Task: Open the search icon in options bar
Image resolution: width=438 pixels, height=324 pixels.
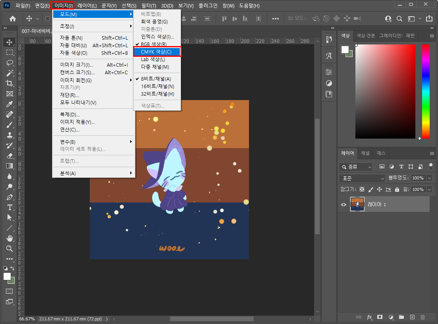Action: pos(399,19)
